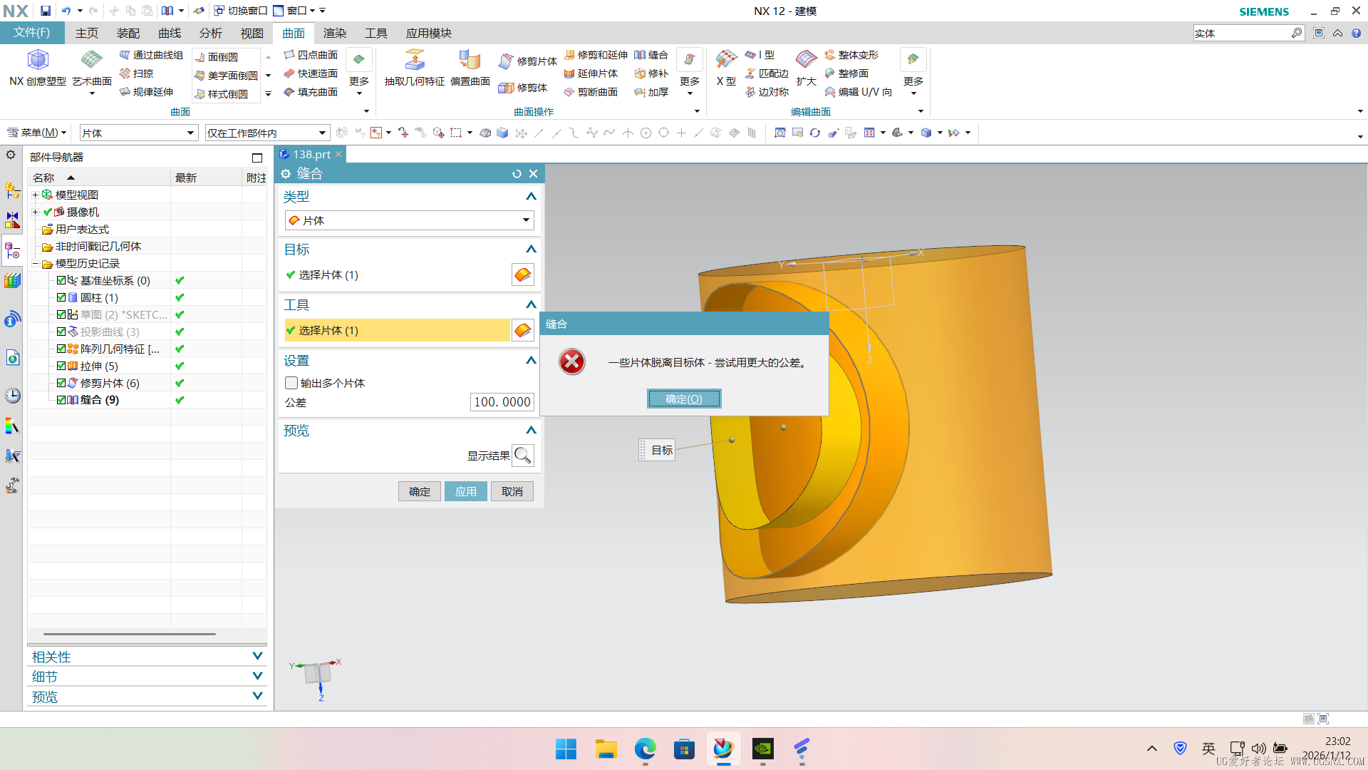
Task: Switch to the 渲染 ribbon tab
Action: click(x=334, y=33)
